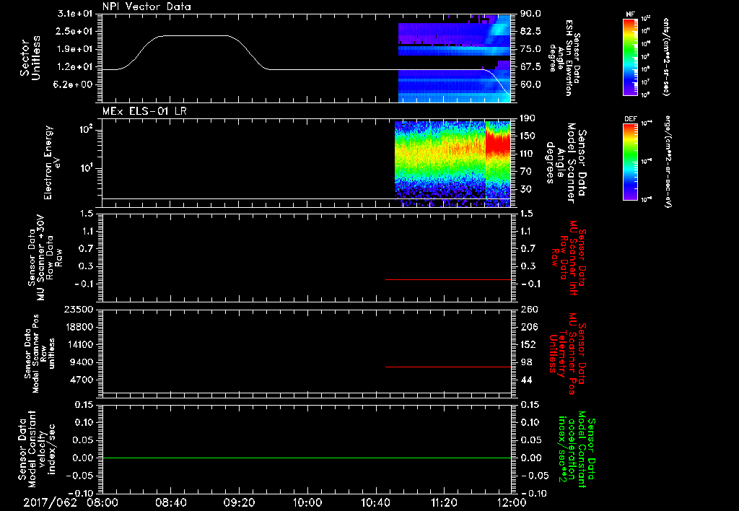Screen dimensions: 739x511
Task: Click the "cnts/(cm**2-sr-sec)" units label
Action: tap(666, 56)
